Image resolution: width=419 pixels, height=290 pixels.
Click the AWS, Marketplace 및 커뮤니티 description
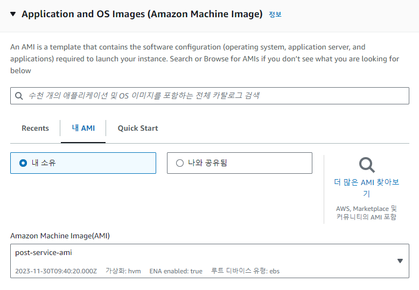pyautogui.click(x=366, y=213)
